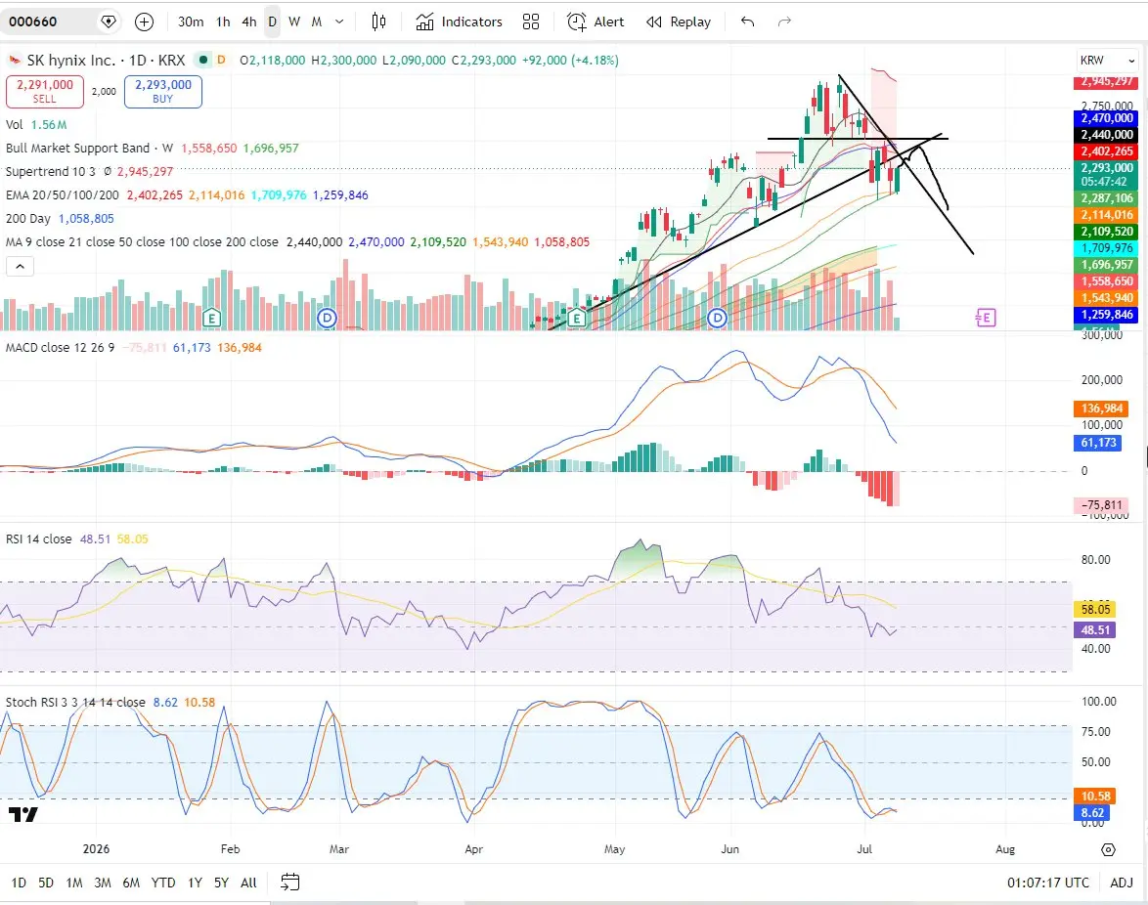Click the add symbol plus icon
1148x905 pixels.
144,22
